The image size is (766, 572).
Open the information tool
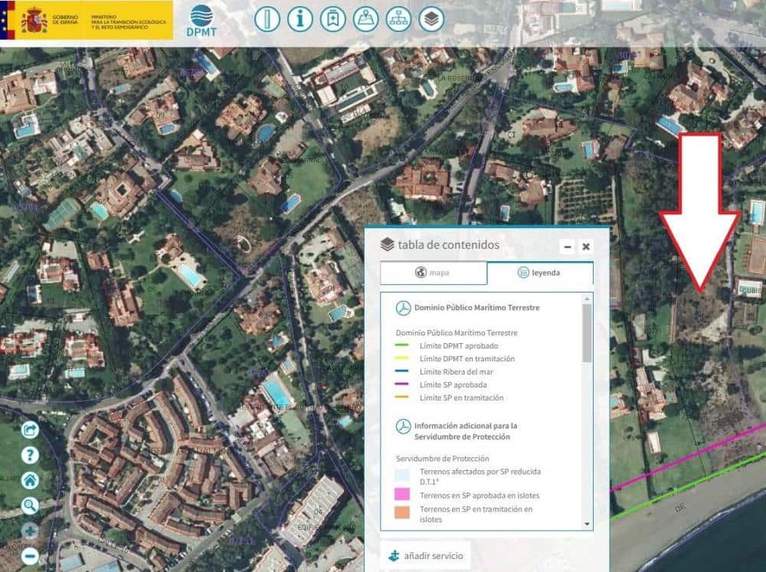click(x=300, y=18)
